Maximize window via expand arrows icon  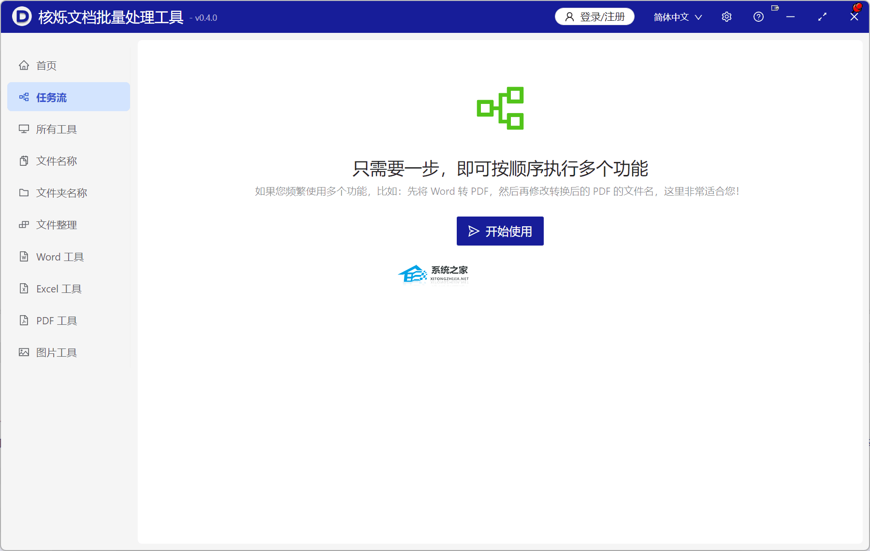tap(822, 17)
